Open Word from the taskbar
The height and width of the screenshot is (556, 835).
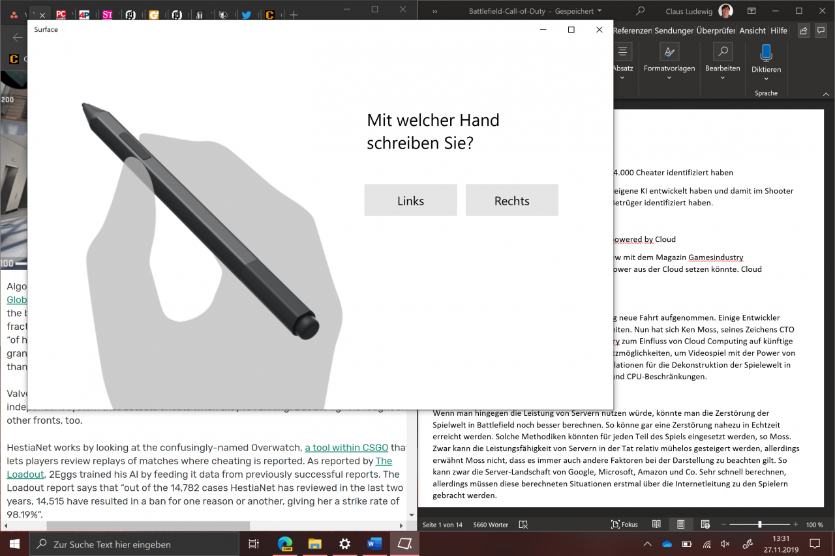pyautogui.click(x=374, y=544)
